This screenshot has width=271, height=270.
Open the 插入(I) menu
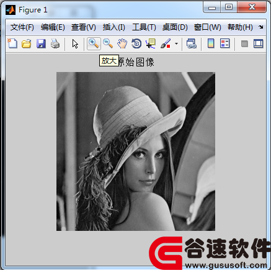114,27
